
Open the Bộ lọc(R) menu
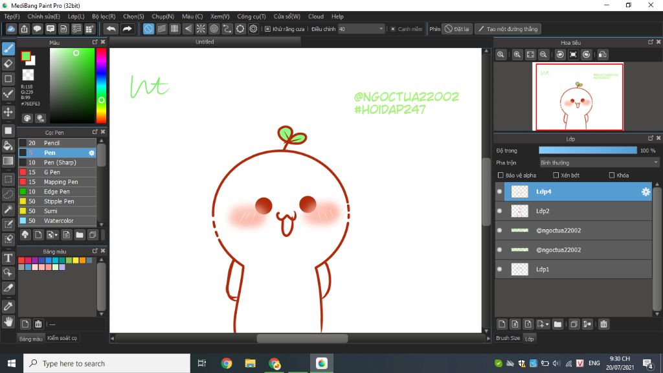[x=104, y=16]
